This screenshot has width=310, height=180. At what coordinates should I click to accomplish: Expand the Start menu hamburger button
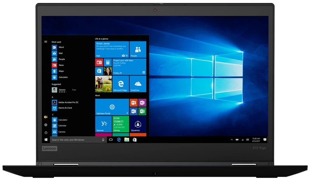point(46,42)
